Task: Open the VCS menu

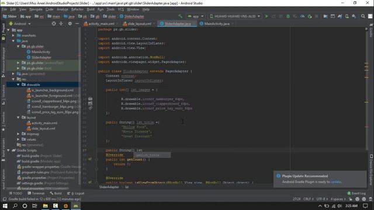Action: point(121,9)
